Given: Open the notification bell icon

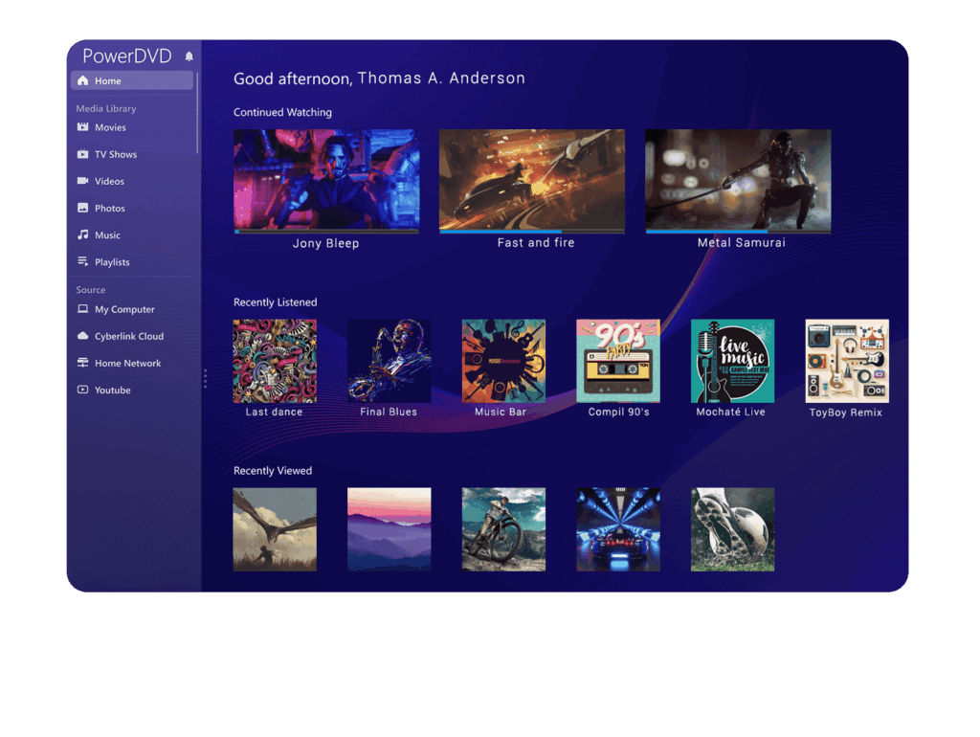Looking at the screenshot, I should point(189,56).
